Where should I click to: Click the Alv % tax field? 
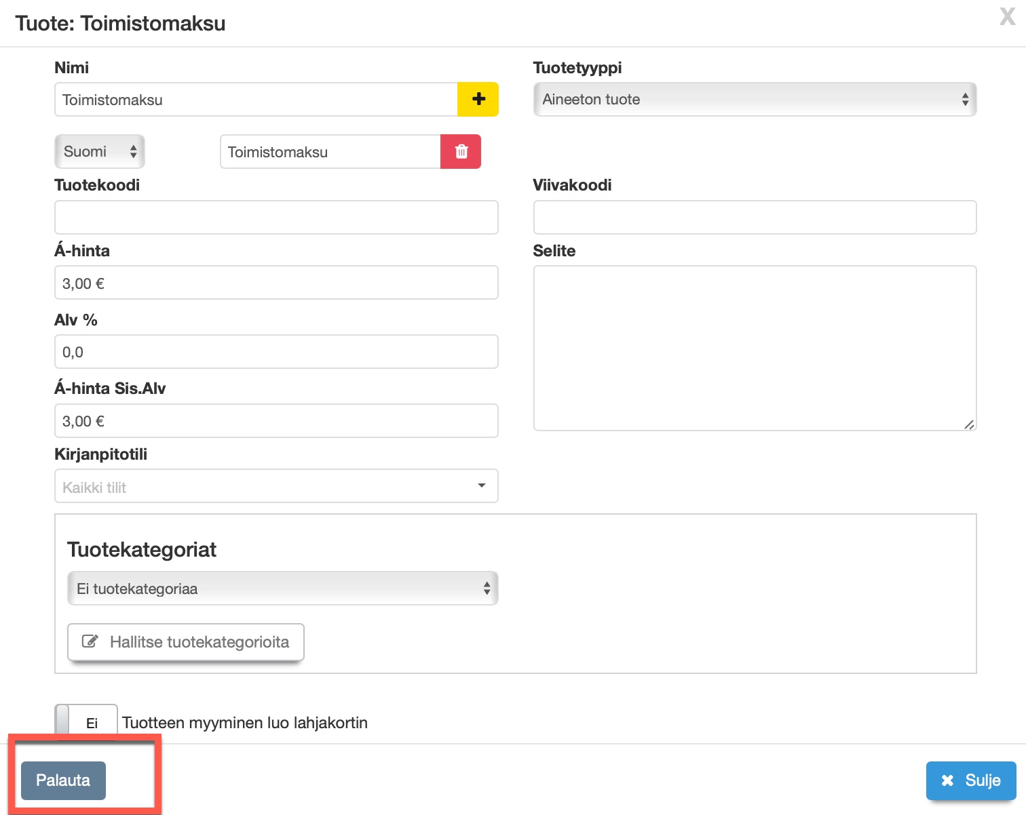point(276,352)
